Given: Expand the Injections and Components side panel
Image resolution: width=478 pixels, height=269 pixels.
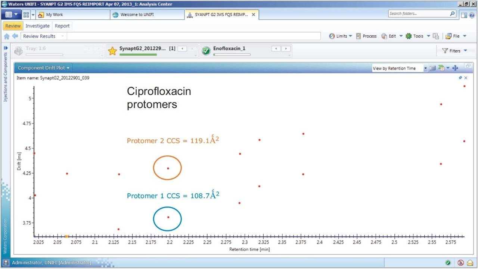Looking at the screenshot, I should point(6,48).
